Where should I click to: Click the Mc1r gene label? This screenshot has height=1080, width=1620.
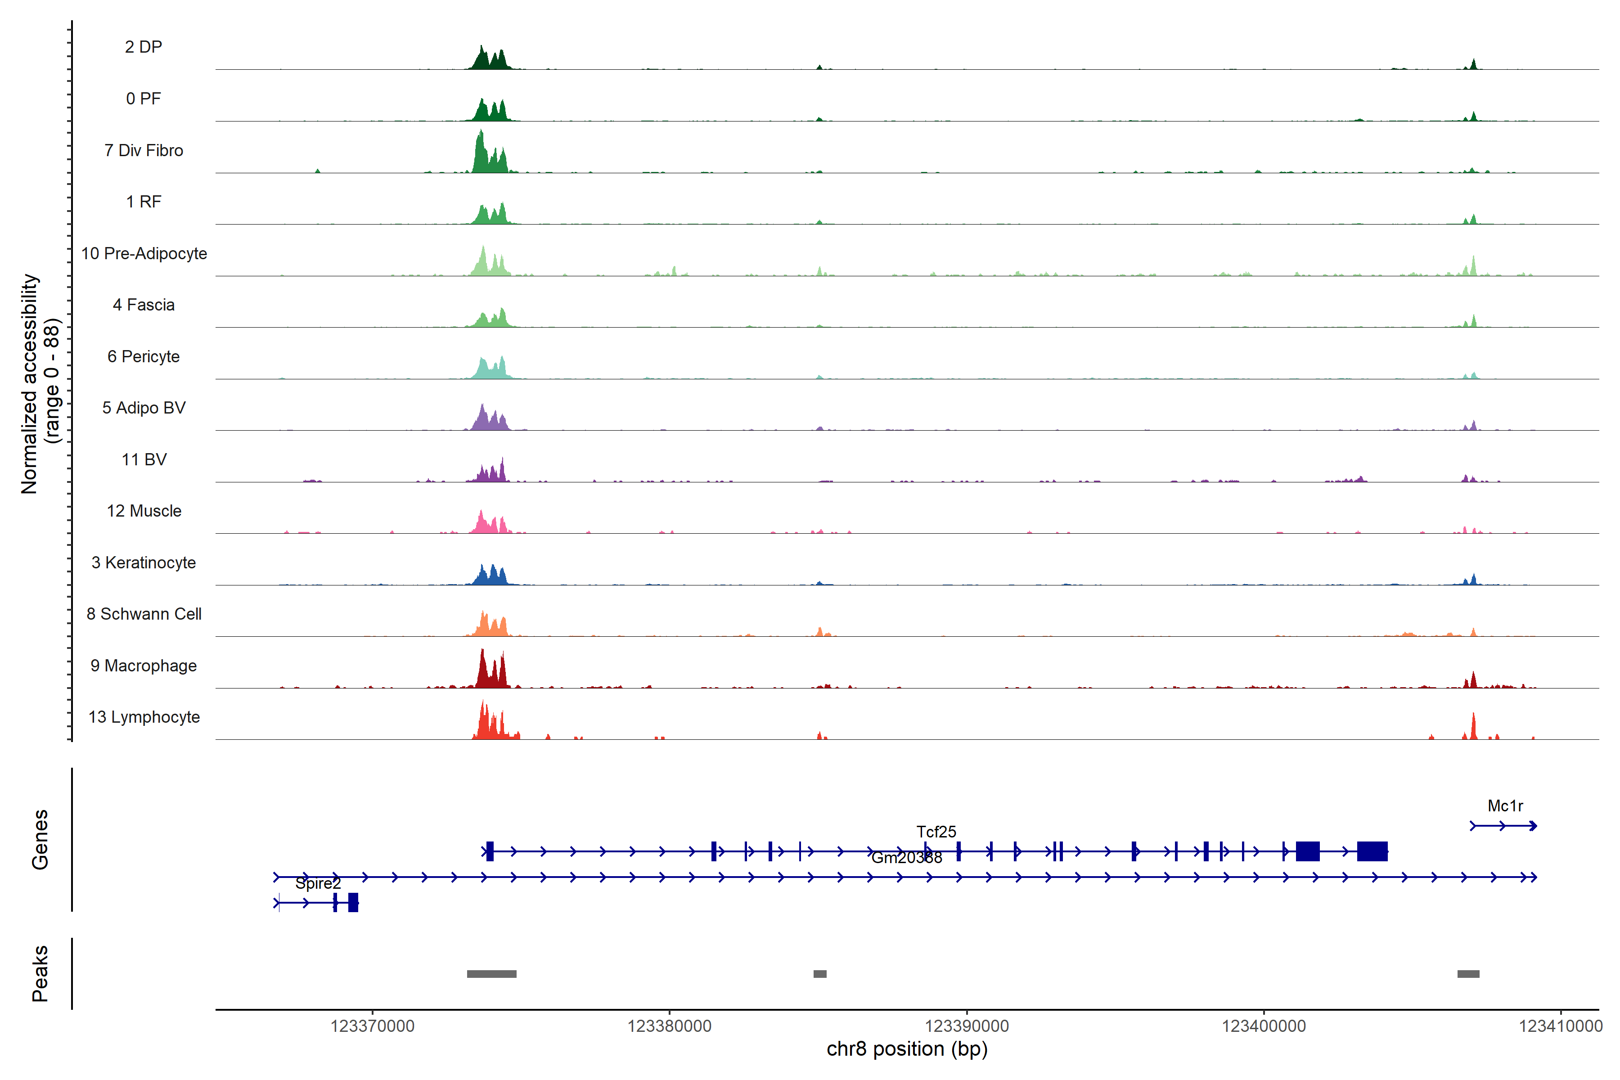pyautogui.click(x=1505, y=806)
